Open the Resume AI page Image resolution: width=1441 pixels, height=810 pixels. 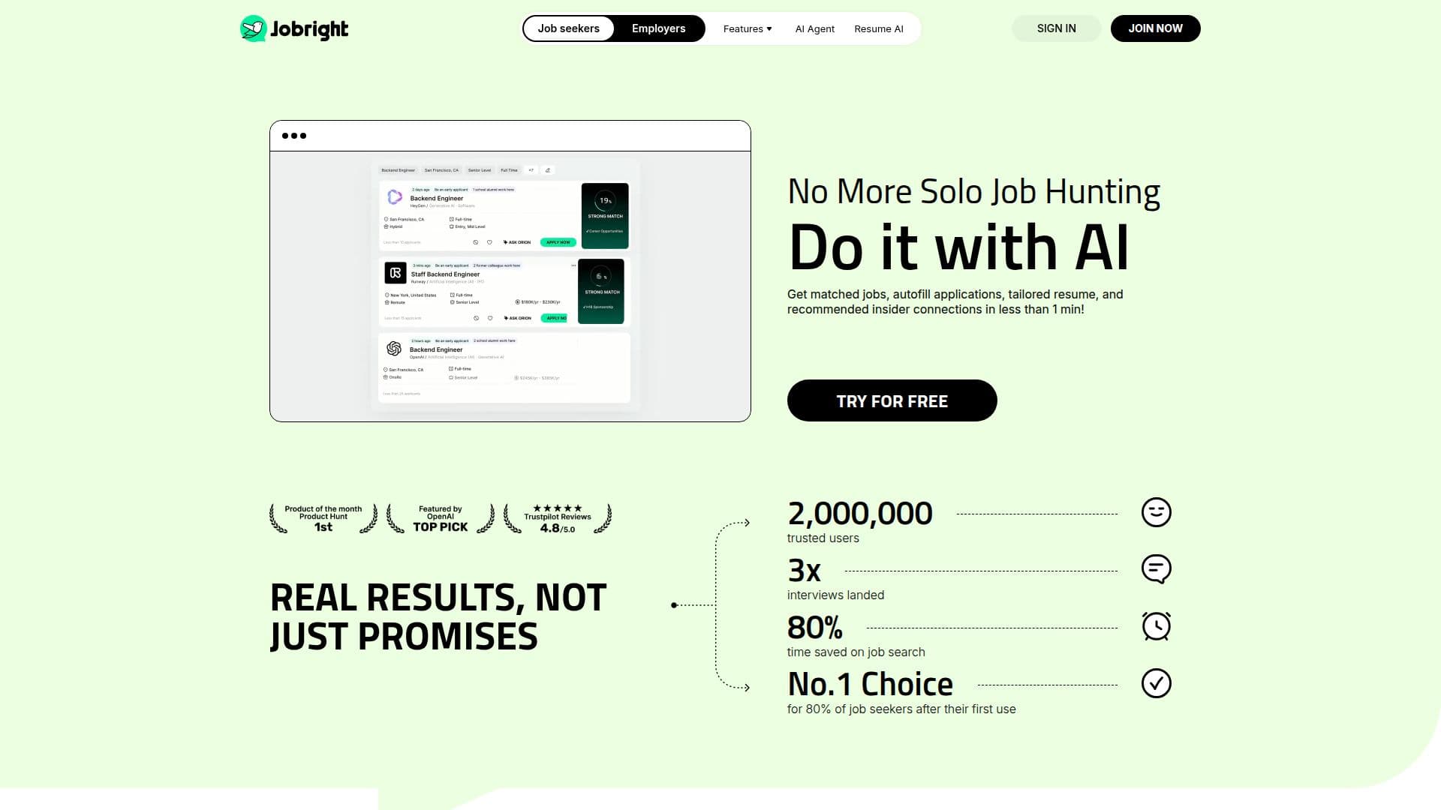tap(878, 28)
